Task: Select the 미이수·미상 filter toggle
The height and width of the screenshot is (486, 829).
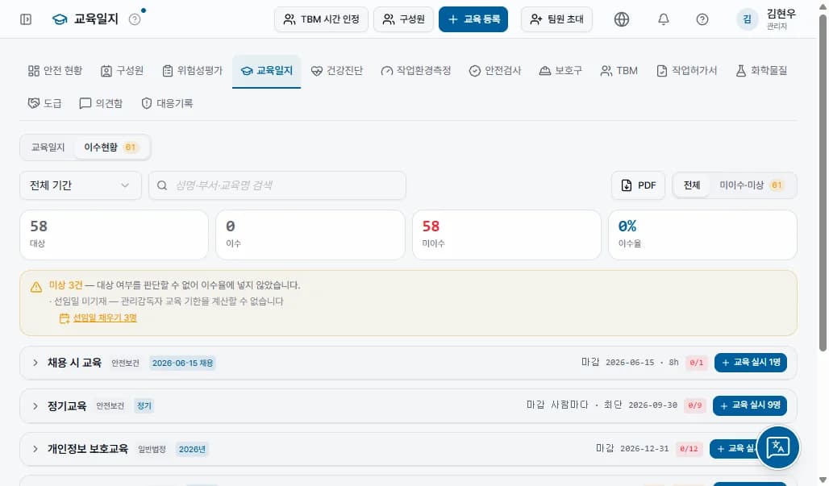Action: click(752, 185)
